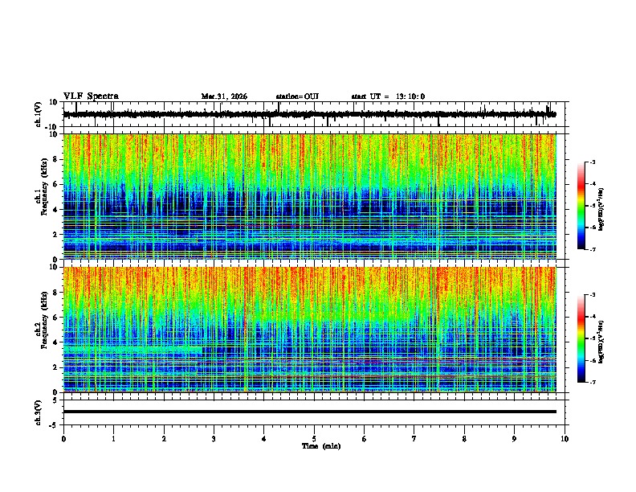
Task: Click the "8" kHz tick on ch.2 spectrogram
Action: (x=56, y=293)
